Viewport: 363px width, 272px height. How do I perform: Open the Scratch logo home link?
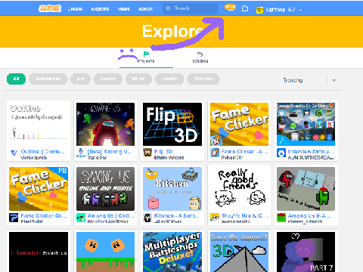click(50, 8)
